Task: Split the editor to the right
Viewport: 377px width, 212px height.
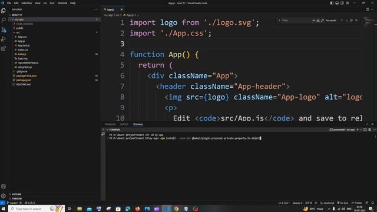Action: click(368, 9)
